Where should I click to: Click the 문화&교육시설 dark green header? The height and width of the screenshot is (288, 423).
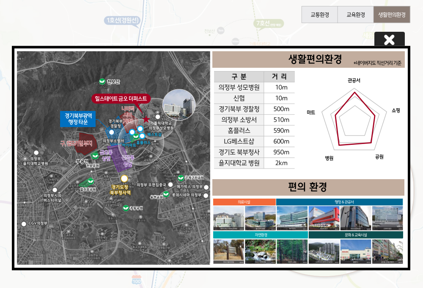[x=356, y=235]
